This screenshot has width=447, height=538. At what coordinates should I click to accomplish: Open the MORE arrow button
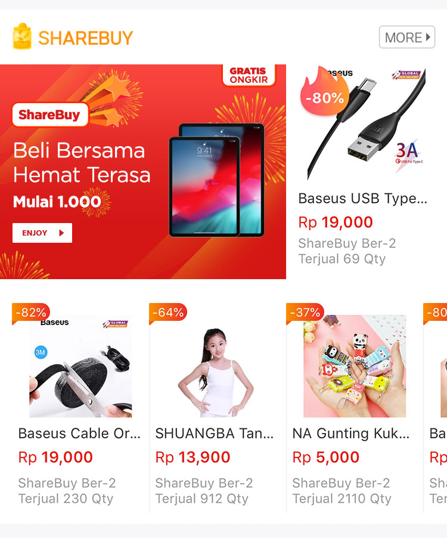407,37
